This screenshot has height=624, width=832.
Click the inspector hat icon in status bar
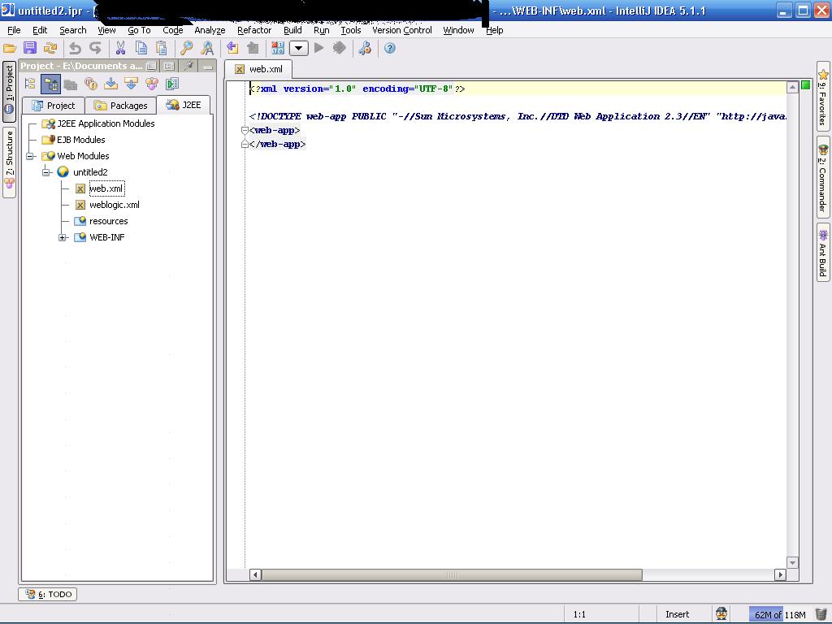tap(721, 614)
